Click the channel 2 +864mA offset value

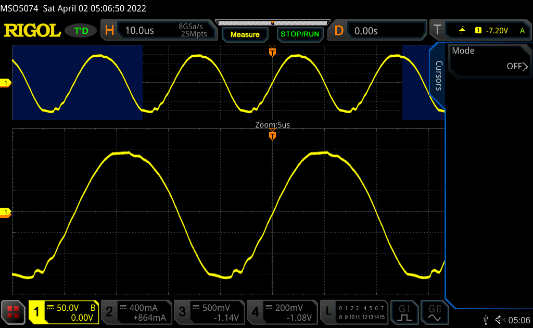tap(149, 318)
